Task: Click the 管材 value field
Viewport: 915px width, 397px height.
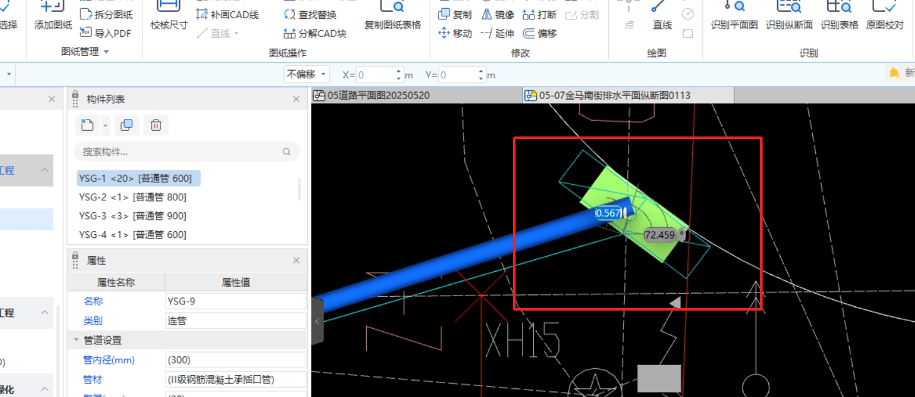Action: tap(236, 379)
